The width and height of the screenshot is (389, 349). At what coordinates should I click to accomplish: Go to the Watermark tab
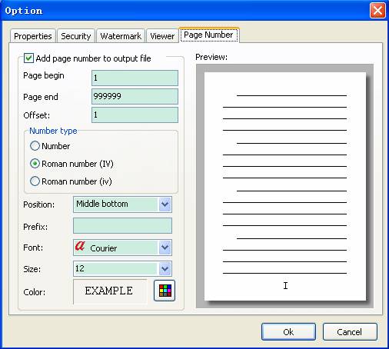tap(121, 36)
